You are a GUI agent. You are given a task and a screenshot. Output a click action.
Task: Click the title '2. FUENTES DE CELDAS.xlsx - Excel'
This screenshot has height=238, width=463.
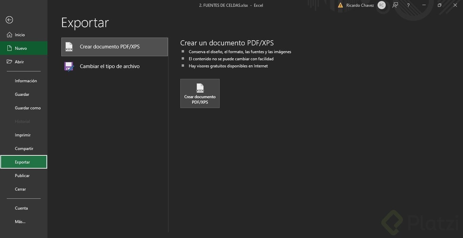click(231, 5)
